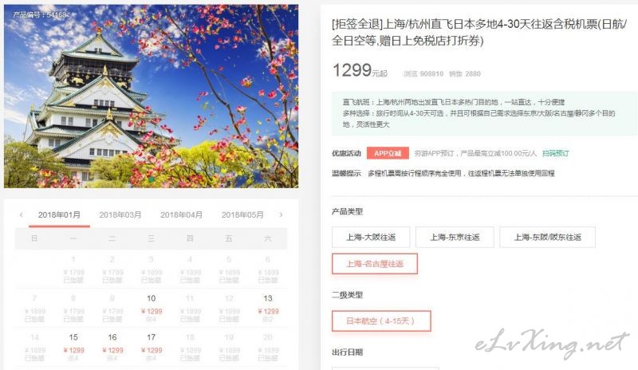Click the Osaka castle product photo
The height and width of the screenshot is (370, 638).
click(151, 96)
